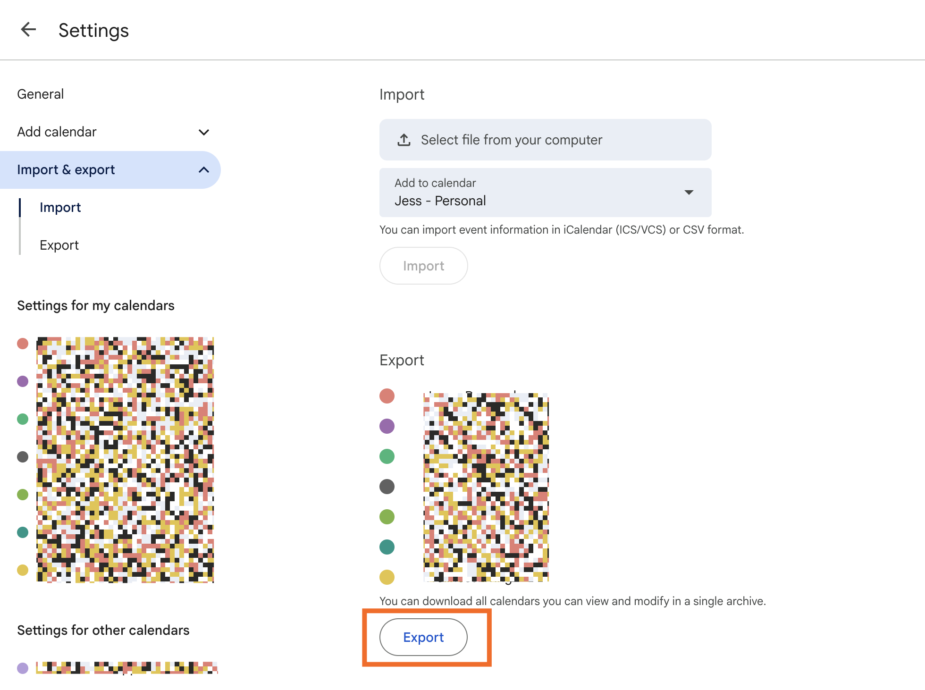
Task: Click the red dot under Settings for my calendars
Action: pos(23,344)
